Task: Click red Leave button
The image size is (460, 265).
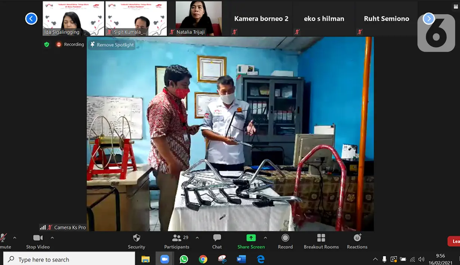Action: coord(454,241)
